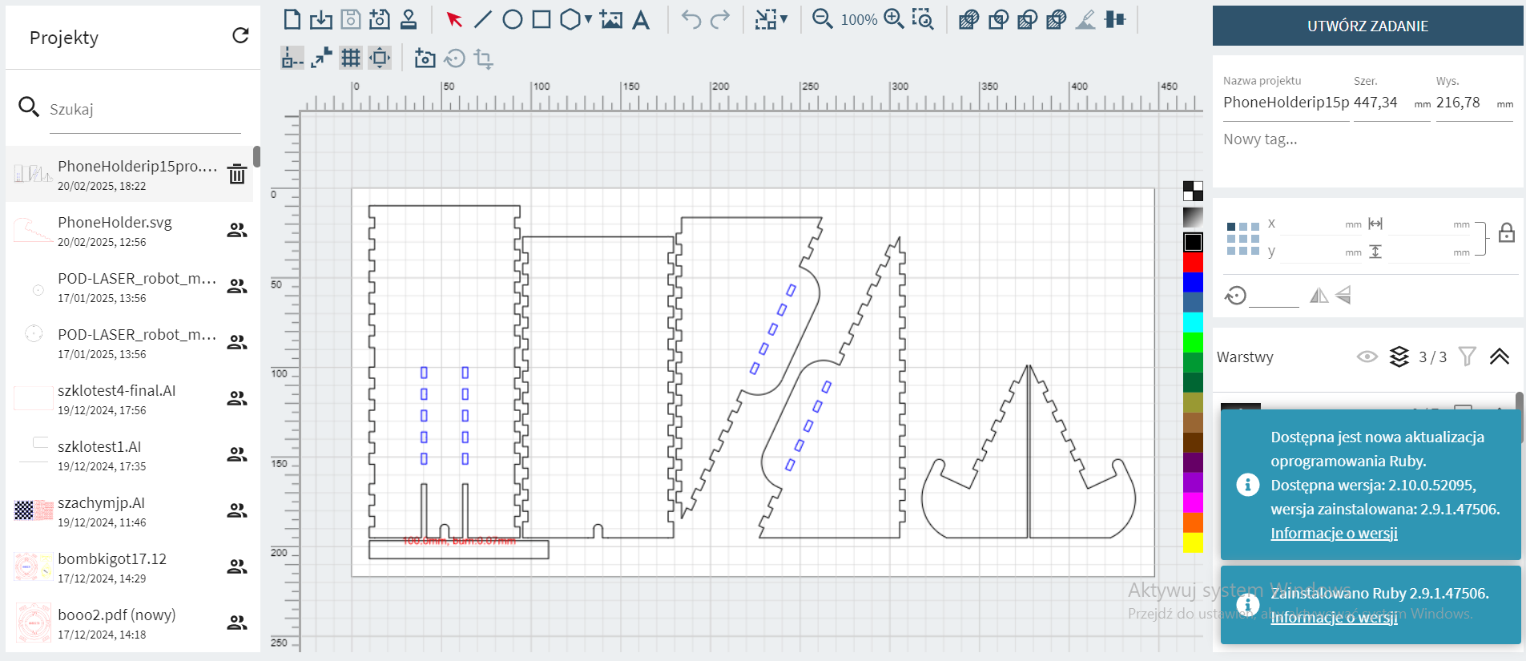Choose the rectangle shape tool
The height and width of the screenshot is (661, 1526).
[542, 19]
